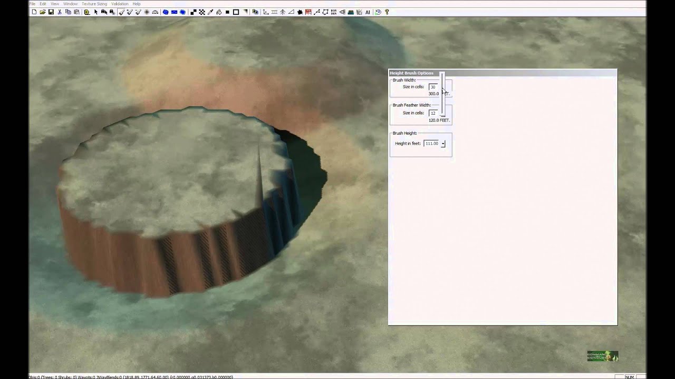The height and width of the screenshot is (379, 675).
Task: Open the Texture Sizing menu
Action: (94, 4)
